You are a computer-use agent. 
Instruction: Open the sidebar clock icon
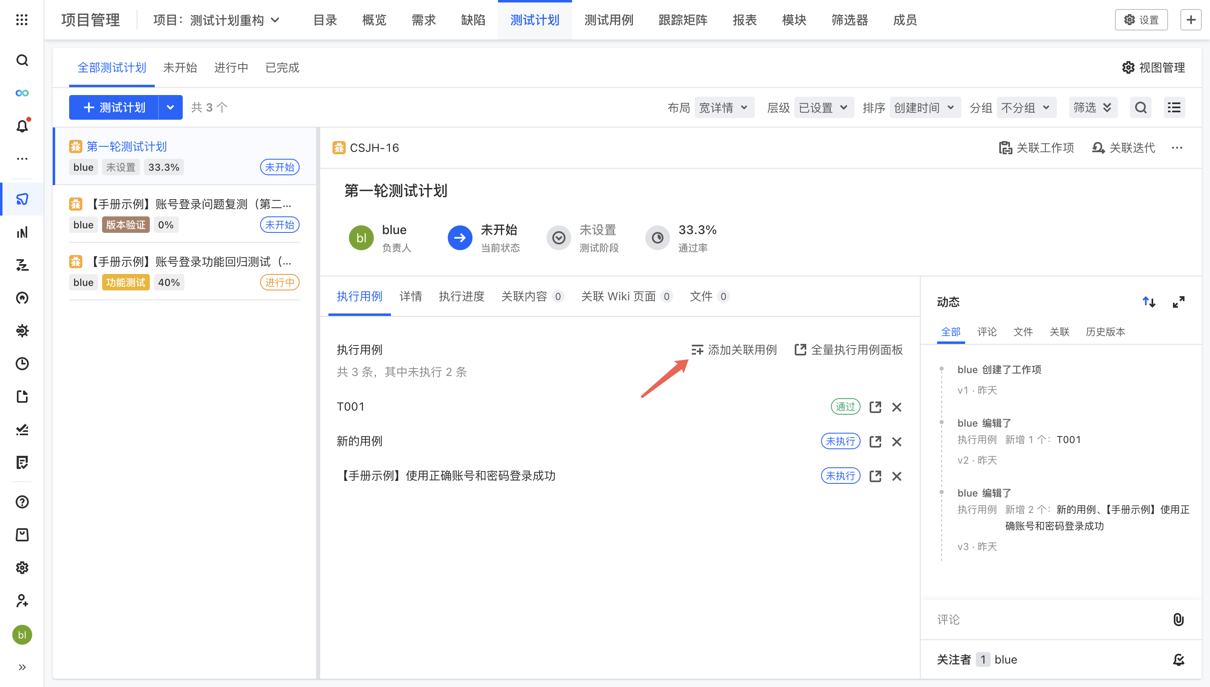coord(22,363)
